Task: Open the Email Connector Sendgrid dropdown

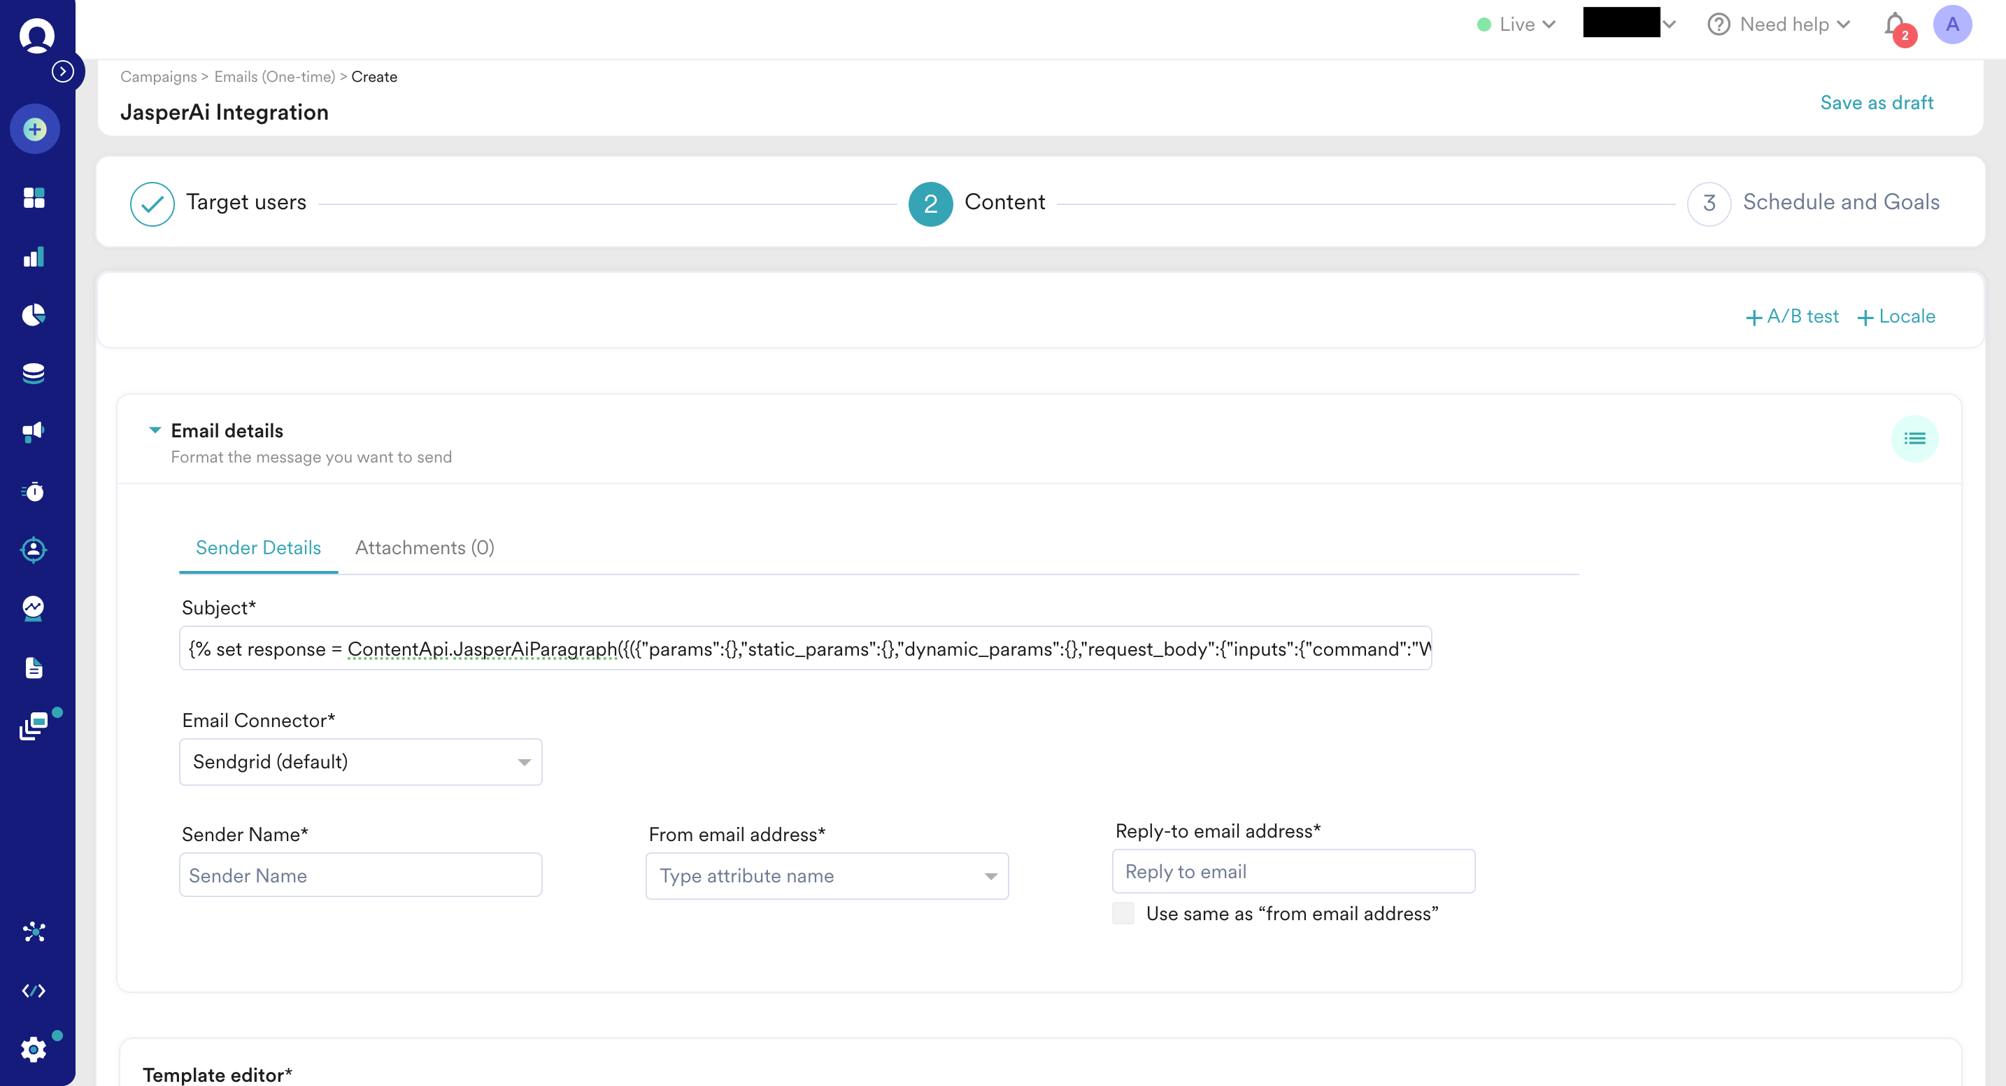Action: click(x=360, y=762)
